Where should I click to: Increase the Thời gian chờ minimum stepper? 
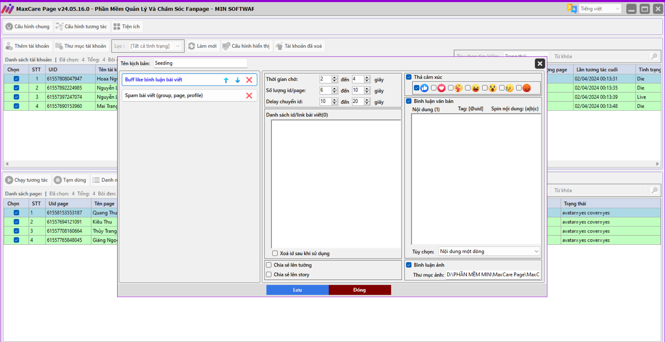pos(335,77)
